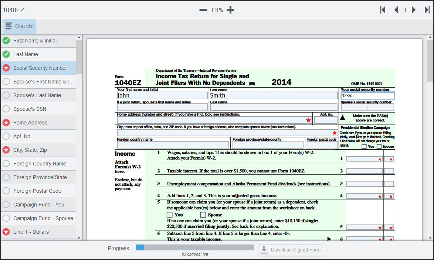Click the previous page arrow icon

(x=396, y=10)
